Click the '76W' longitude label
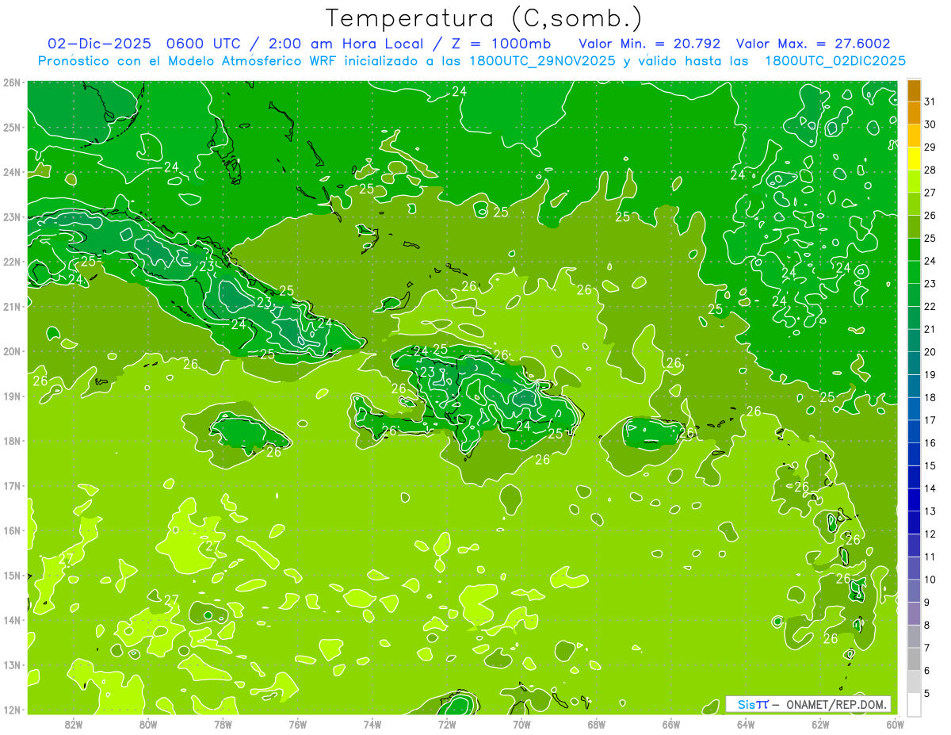This screenshot has height=735, width=951. click(297, 724)
